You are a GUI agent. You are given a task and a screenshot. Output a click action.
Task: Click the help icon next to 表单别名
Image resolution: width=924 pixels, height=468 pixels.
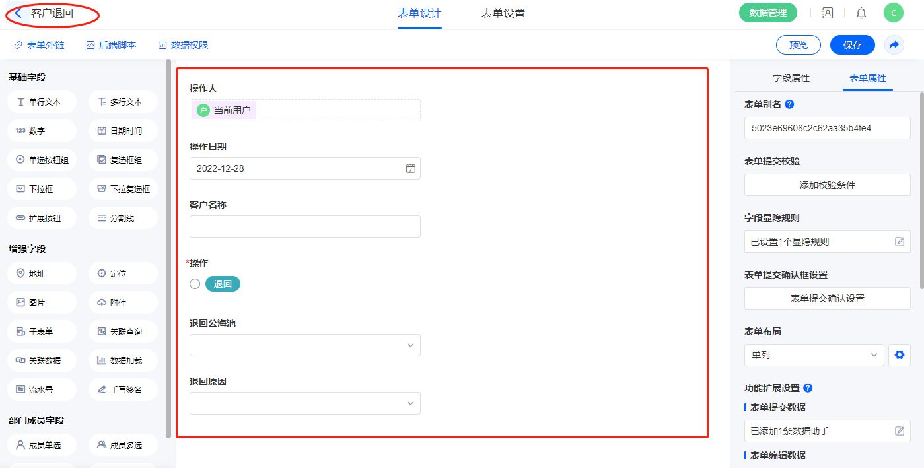tap(789, 104)
